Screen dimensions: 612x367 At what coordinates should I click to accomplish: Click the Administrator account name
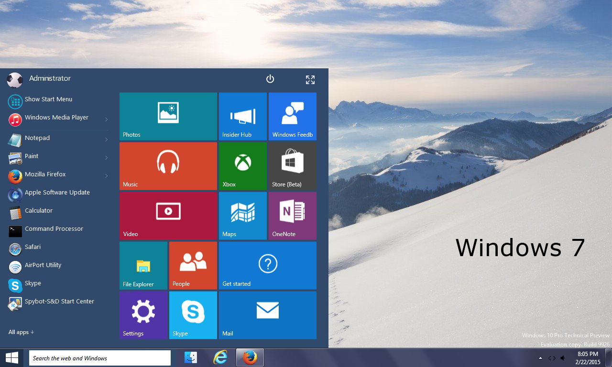[50, 78]
